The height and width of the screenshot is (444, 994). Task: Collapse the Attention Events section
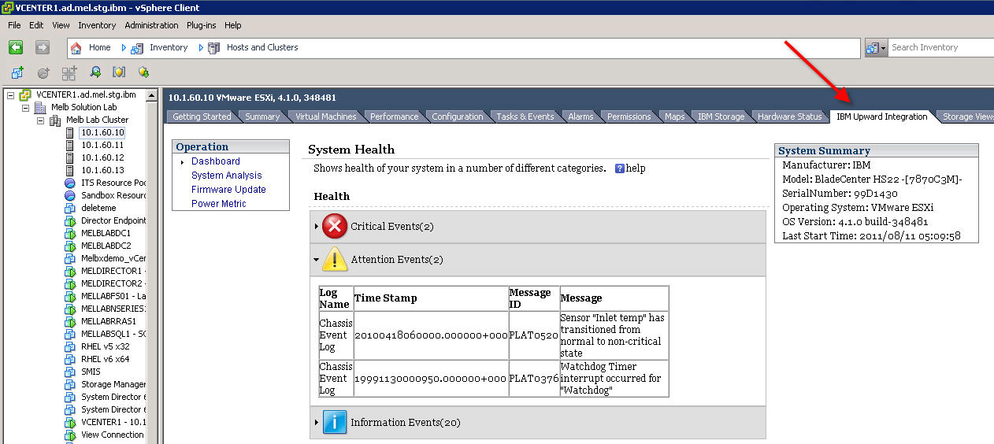(317, 259)
